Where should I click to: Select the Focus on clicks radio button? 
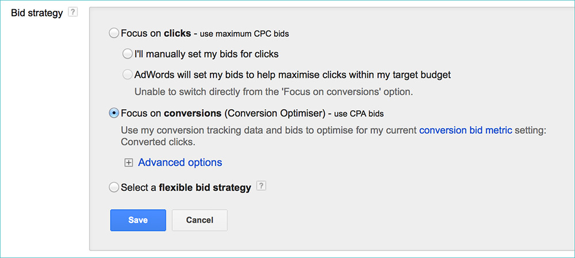(114, 33)
